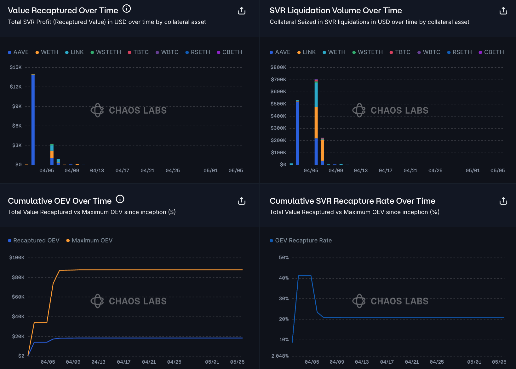Export the Value Recaptured Over Time chart
The height and width of the screenshot is (369, 516).
[241, 10]
